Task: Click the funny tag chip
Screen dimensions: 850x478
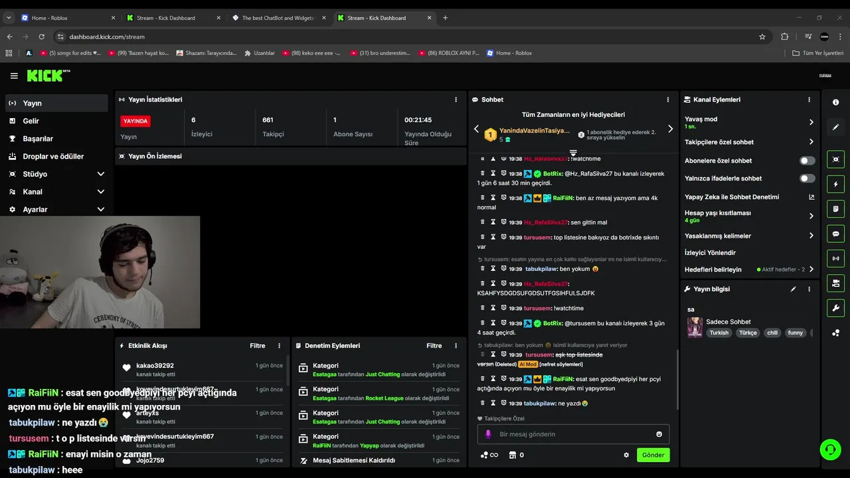Action: click(x=795, y=333)
